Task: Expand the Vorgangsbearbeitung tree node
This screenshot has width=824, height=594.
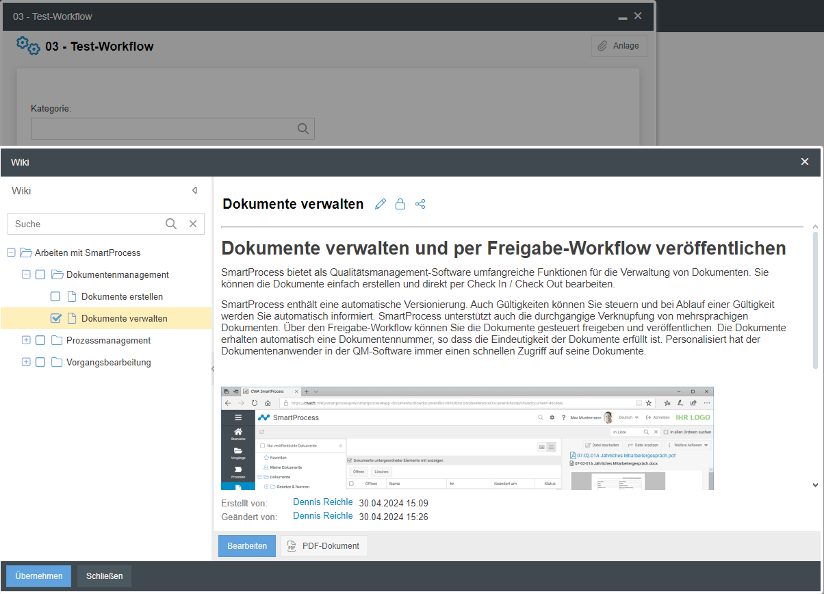Action: 26,362
